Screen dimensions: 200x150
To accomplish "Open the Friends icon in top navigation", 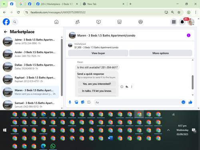I will pos(78,22).
